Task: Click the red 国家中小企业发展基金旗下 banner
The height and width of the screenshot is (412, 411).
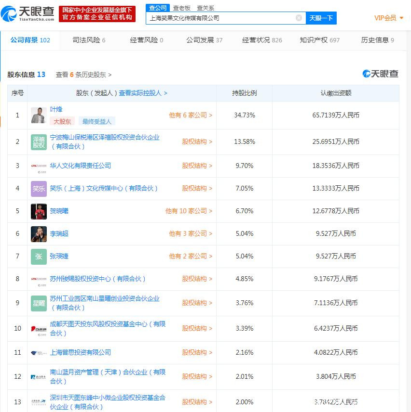Action: coord(97,13)
